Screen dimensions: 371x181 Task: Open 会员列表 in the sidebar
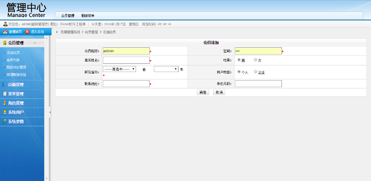(13, 60)
